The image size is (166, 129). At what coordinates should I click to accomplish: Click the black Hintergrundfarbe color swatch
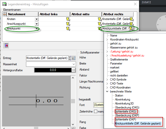(x=52, y=70)
